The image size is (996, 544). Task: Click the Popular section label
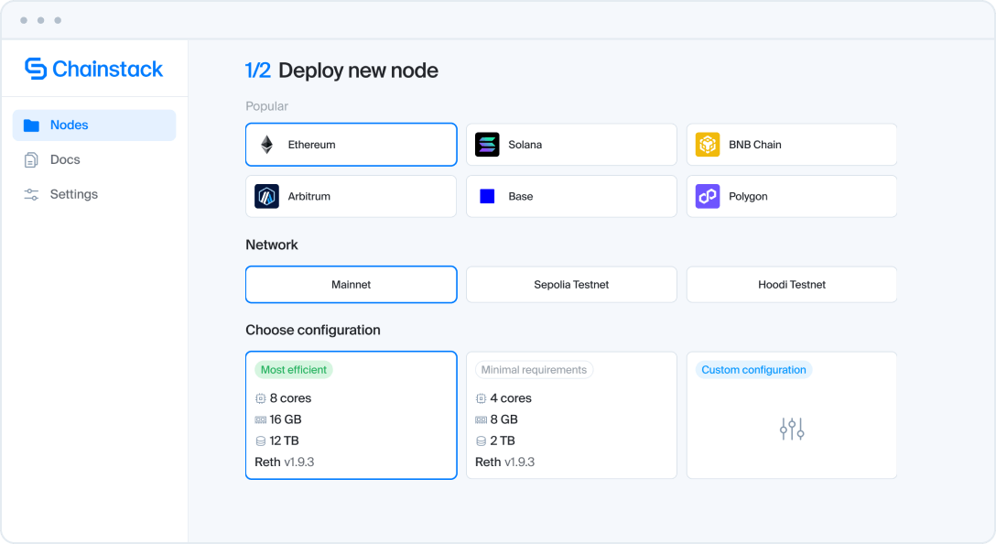266,106
